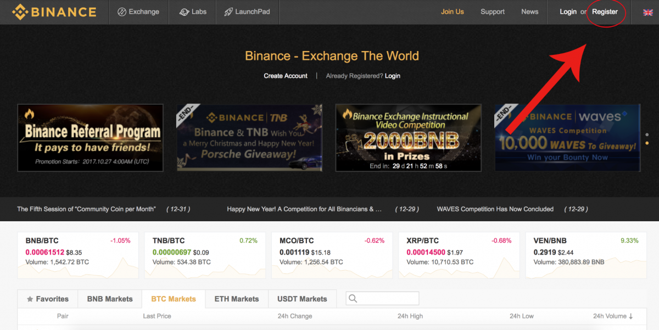Open the LaunchPad page
The height and width of the screenshot is (330, 659).
click(x=247, y=12)
